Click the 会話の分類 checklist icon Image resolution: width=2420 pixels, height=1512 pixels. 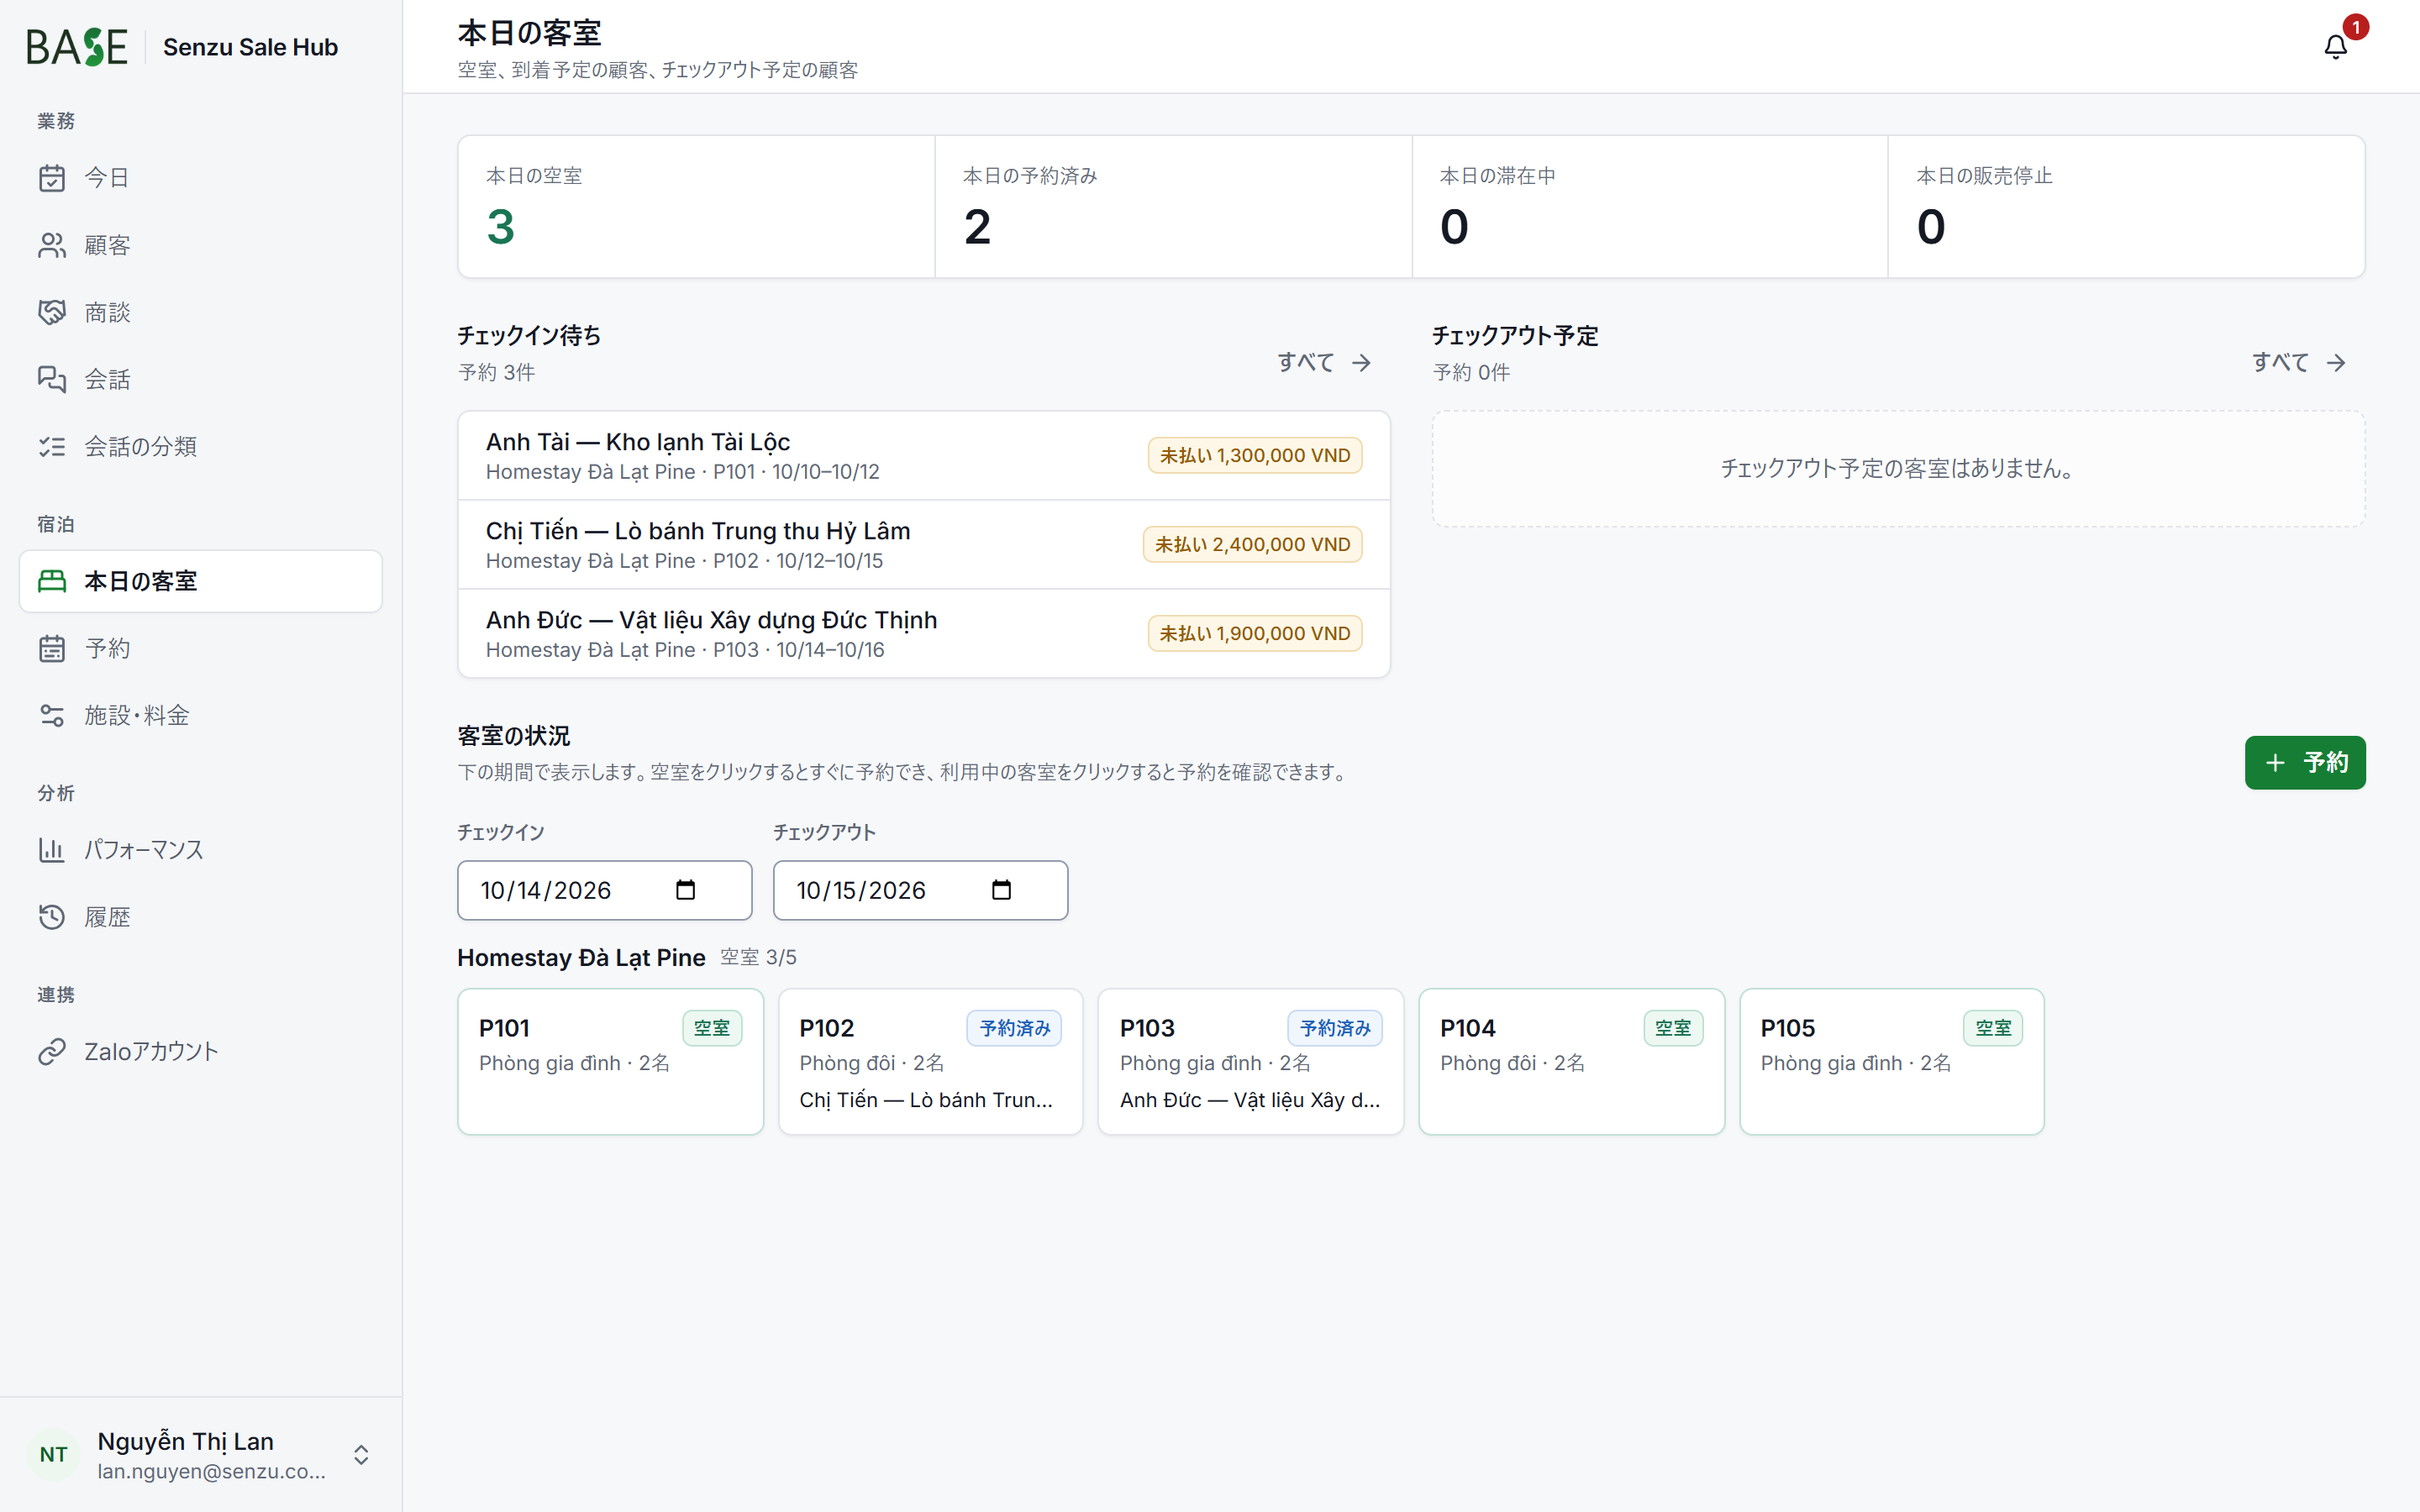coord(52,446)
